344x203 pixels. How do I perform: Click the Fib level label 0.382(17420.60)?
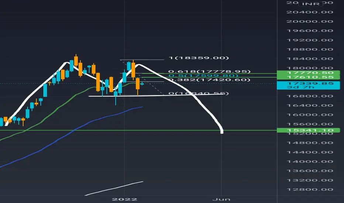(x=209, y=80)
